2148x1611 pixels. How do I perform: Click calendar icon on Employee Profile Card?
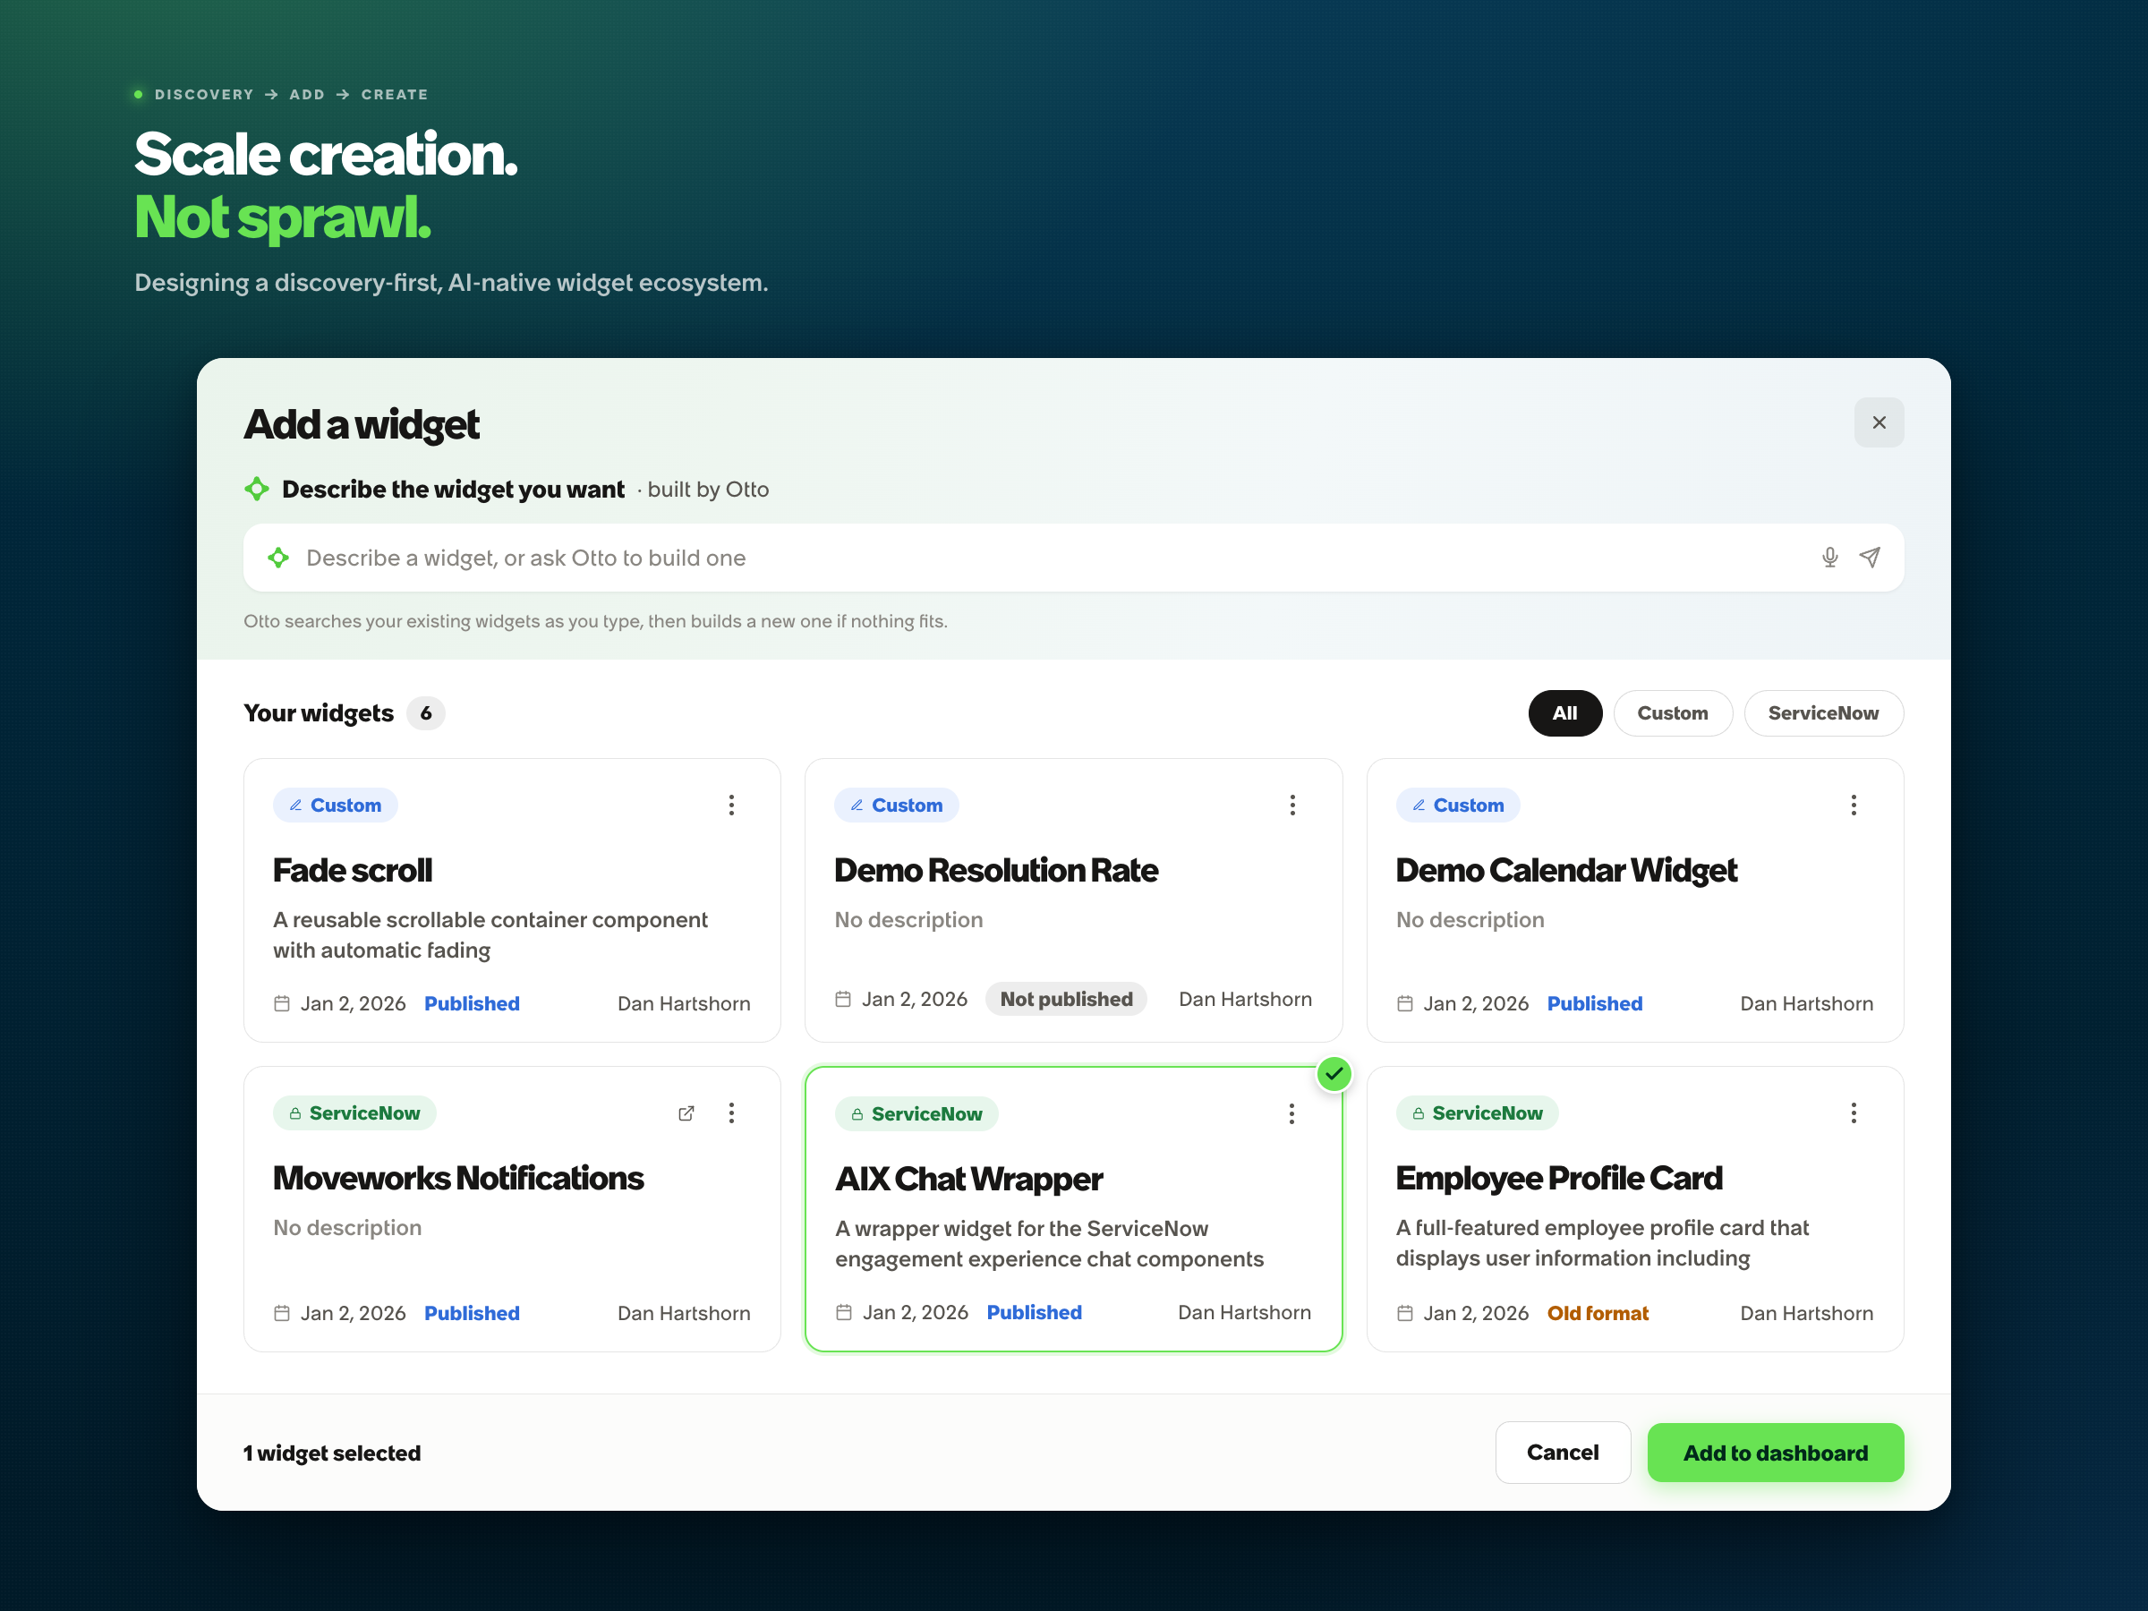[1404, 1313]
